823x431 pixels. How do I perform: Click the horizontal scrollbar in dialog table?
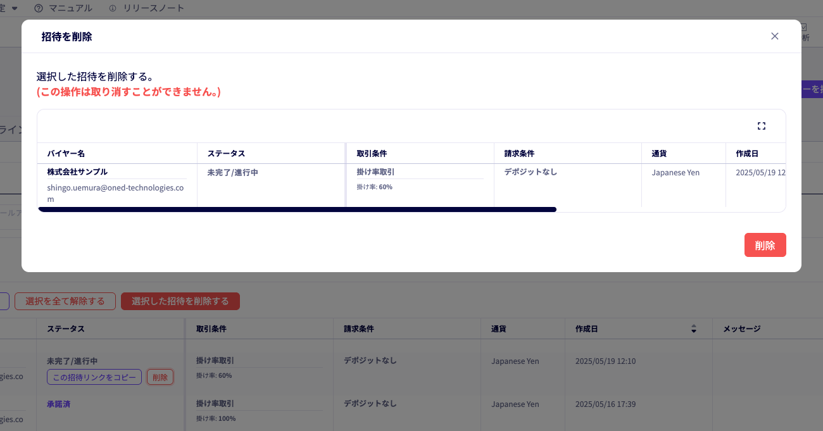tap(297, 209)
